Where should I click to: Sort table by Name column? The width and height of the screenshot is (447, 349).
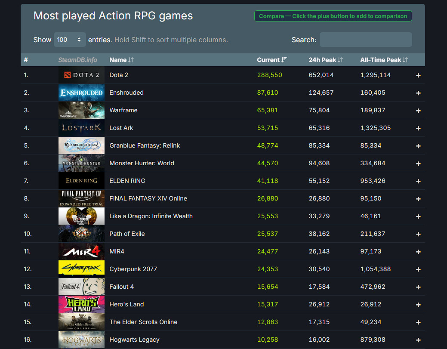point(121,60)
